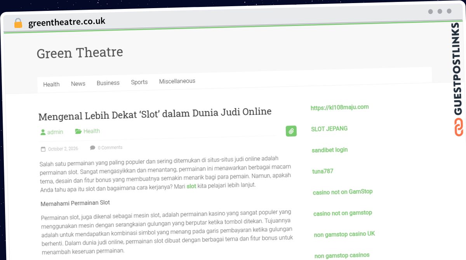Open the Miscellaneous menu item
This screenshot has height=260, width=466.
tap(177, 81)
